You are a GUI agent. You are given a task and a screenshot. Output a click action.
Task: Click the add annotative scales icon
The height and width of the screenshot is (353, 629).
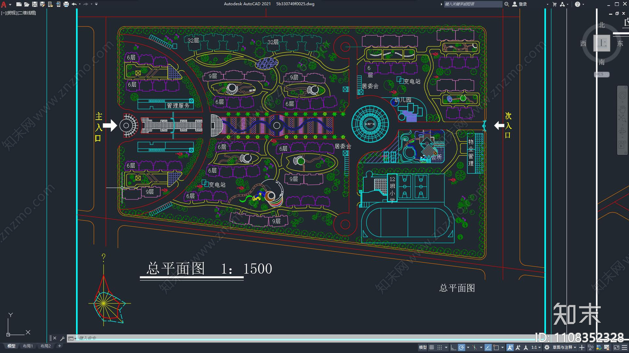coord(526,347)
